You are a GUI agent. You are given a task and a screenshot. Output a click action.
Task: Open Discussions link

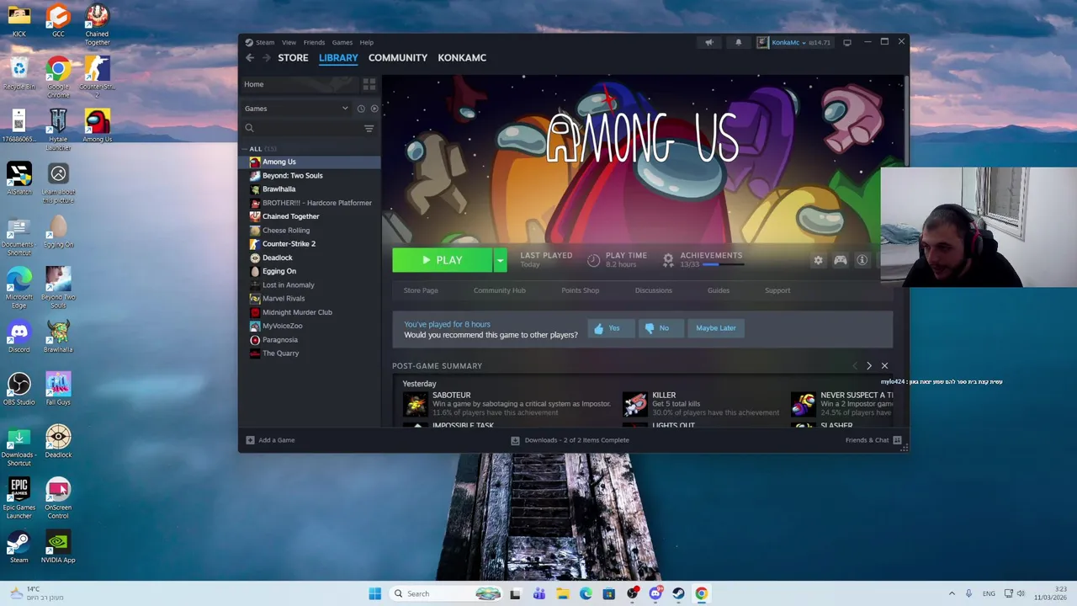(653, 290)
